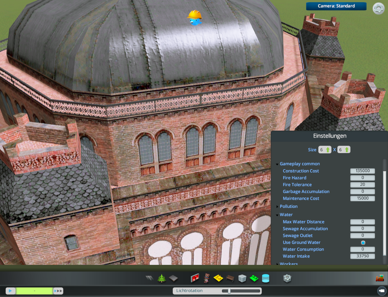388x297 pixels.
Task: Open the tree props category in toolbar
Action: coord(162,278)
